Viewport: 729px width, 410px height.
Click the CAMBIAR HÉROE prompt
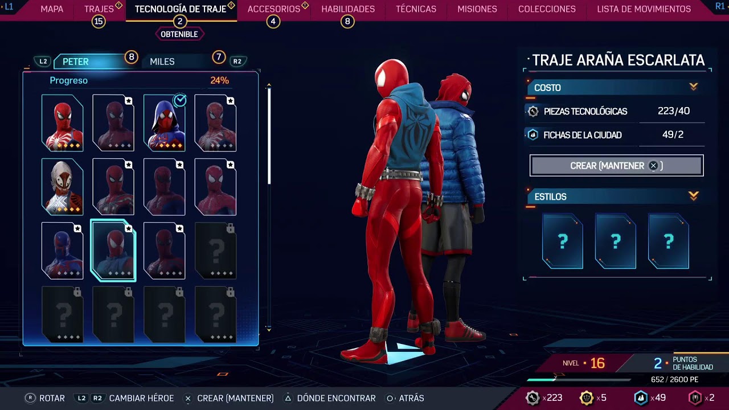coord(125,398)
